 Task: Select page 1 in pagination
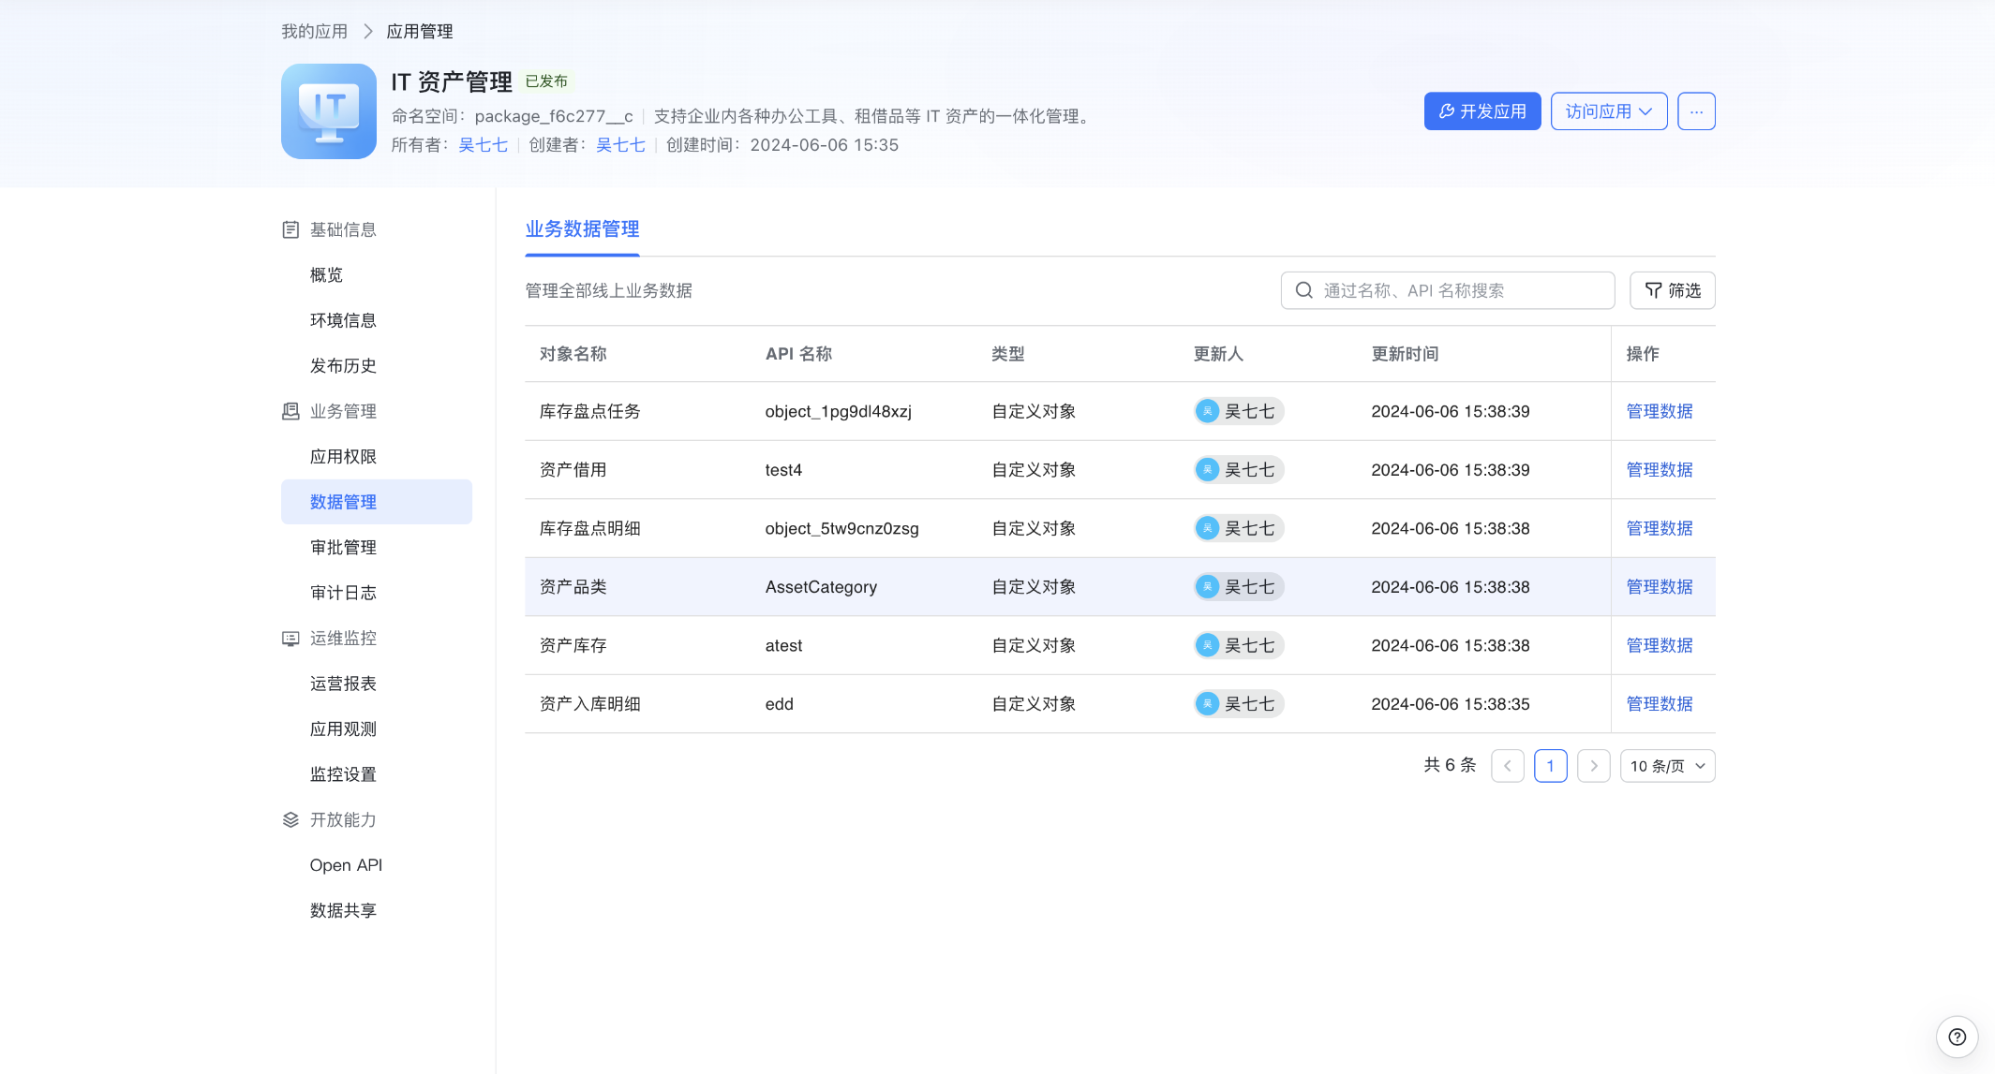click(x=1551, y=766)
